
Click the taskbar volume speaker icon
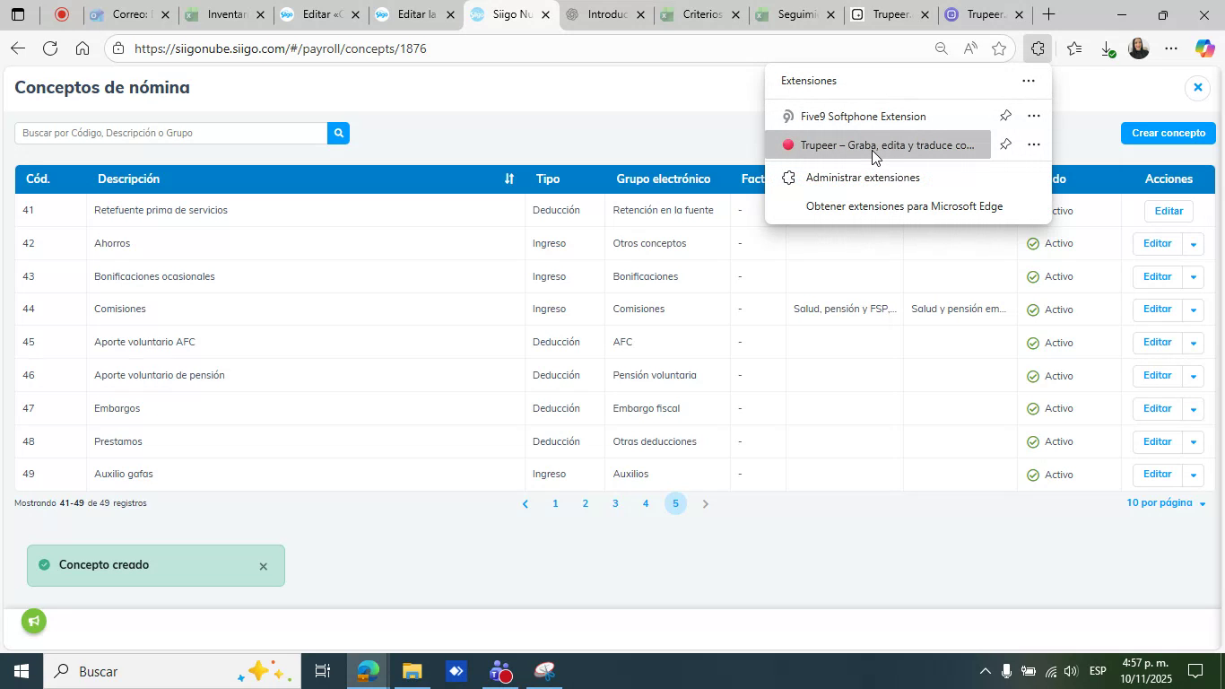click(x=1071, y=671)
